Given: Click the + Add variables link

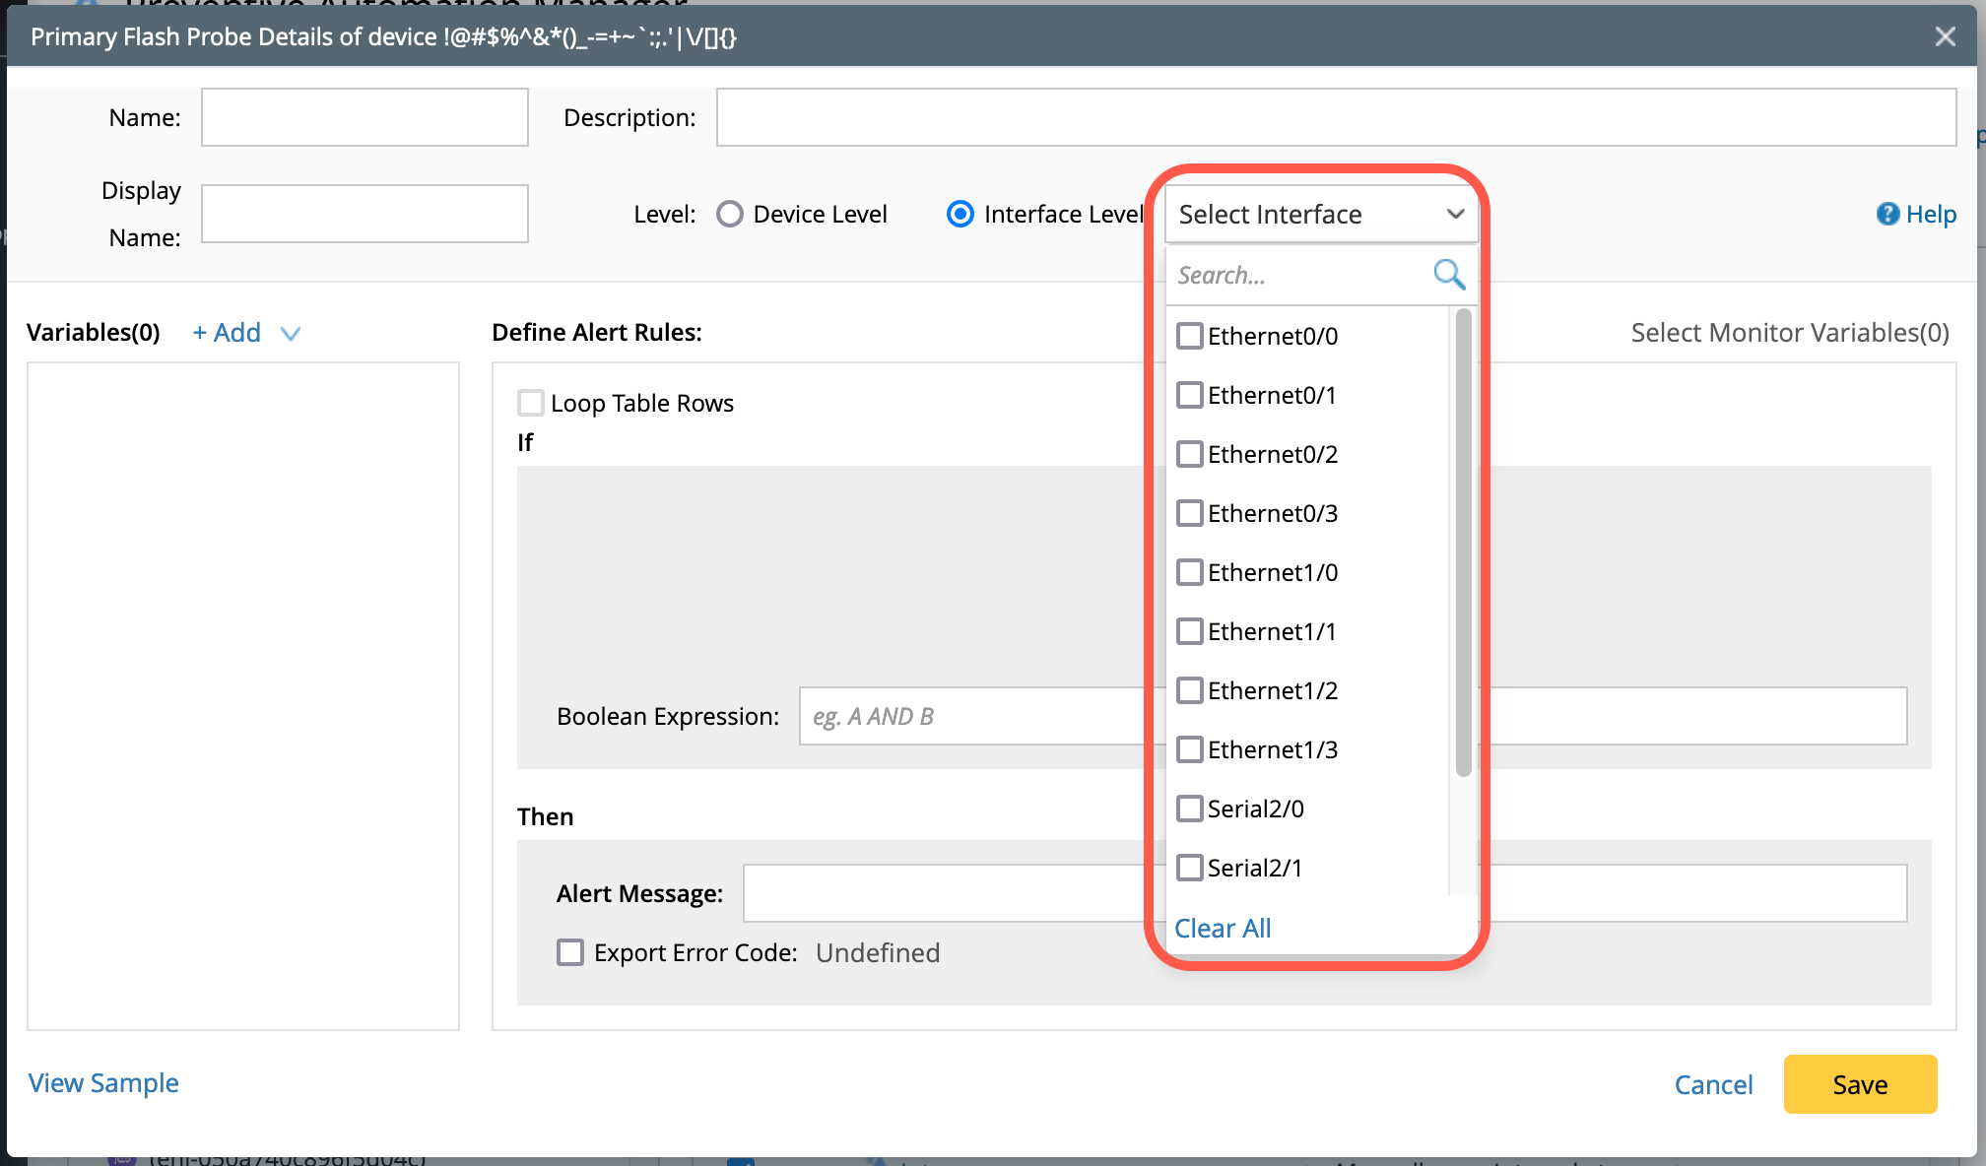Looking at the screenshot, I should pos(227,333).
